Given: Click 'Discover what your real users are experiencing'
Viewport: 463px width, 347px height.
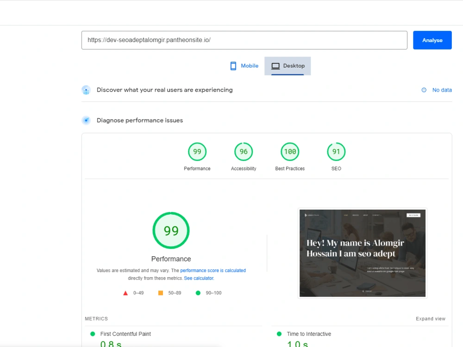Looking at the screenshot, I should 164,90.
